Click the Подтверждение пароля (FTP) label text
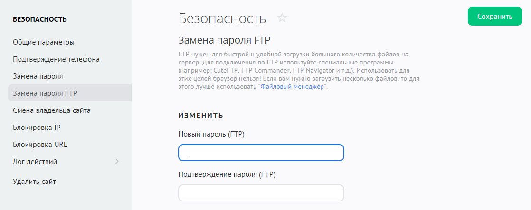The height and width of the screenshot is (210, 531). click(227, 174)
